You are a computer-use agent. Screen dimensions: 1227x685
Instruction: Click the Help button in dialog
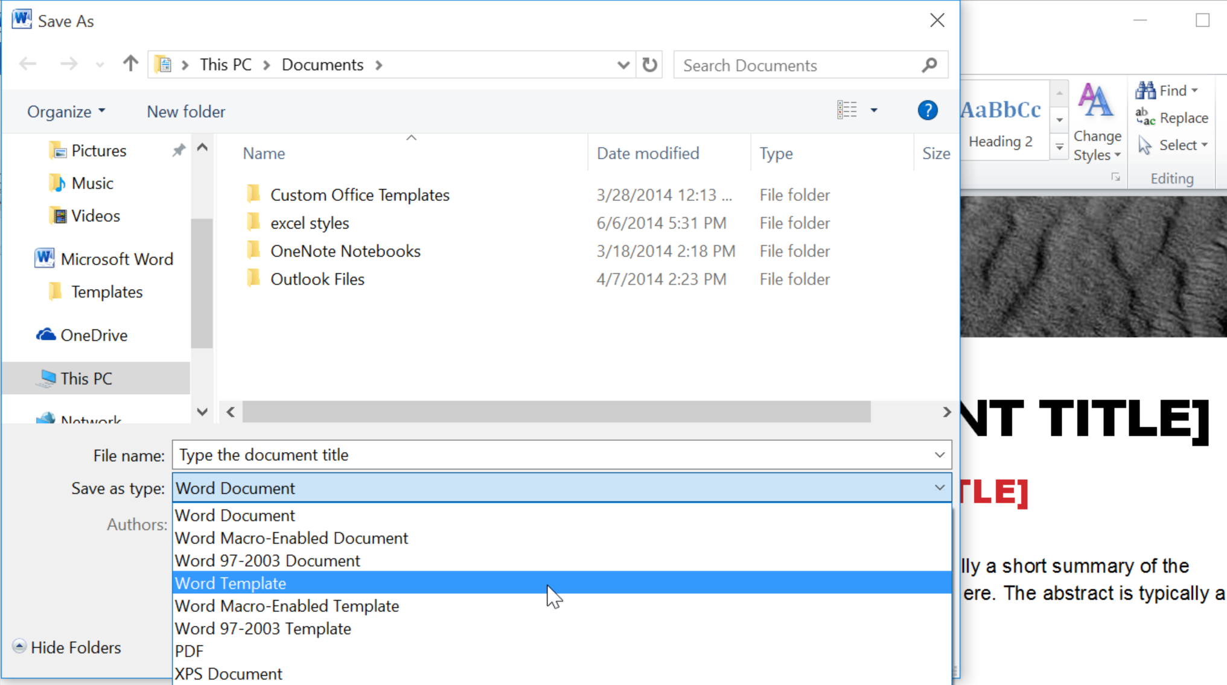[926, 110]
